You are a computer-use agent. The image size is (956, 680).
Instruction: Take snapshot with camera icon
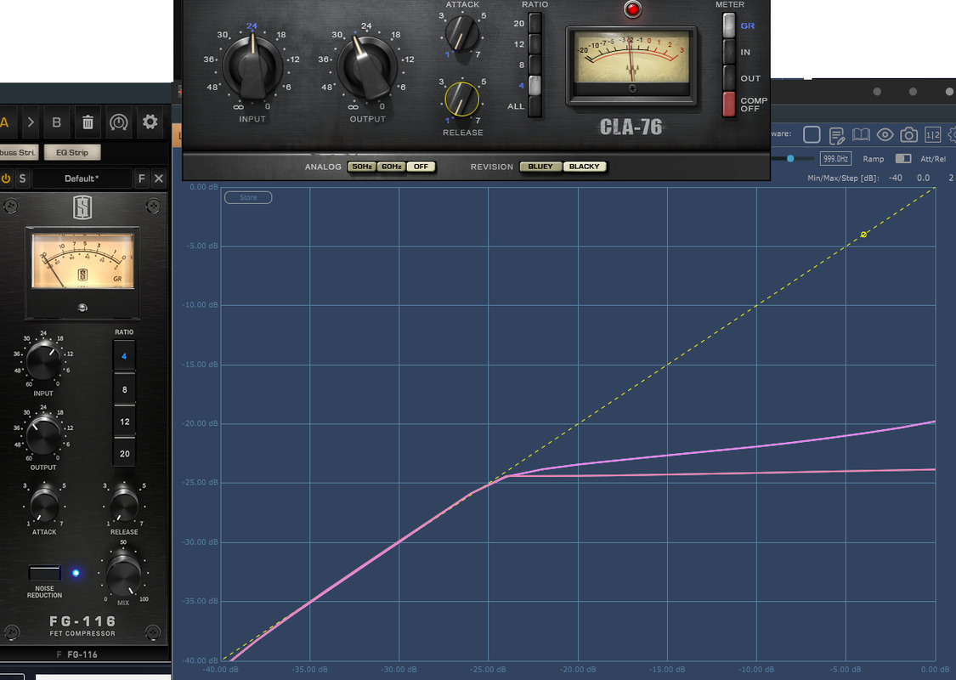pos(909,134)
